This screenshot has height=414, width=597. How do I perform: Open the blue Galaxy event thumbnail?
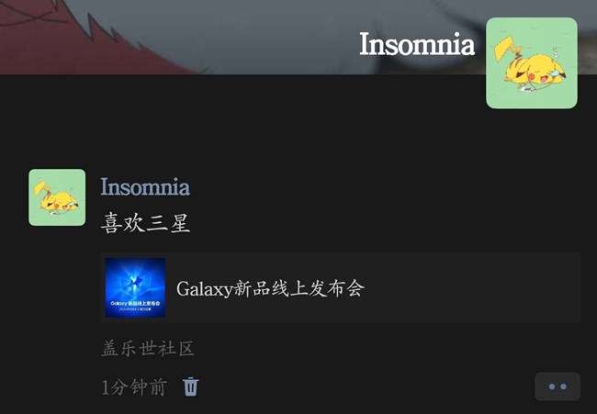[135, 287]
